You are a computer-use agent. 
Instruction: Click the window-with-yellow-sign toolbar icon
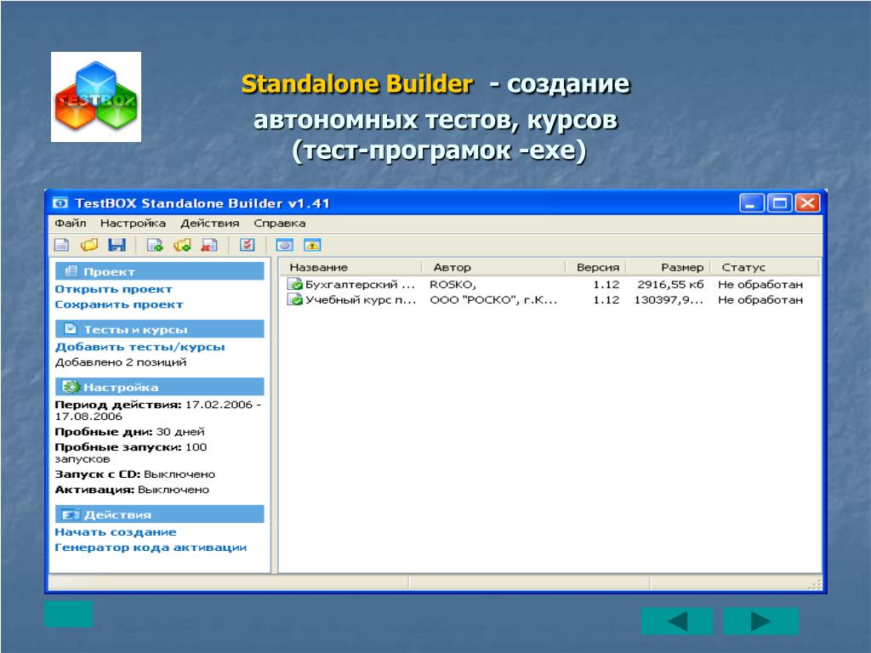(x=312, y=245)
